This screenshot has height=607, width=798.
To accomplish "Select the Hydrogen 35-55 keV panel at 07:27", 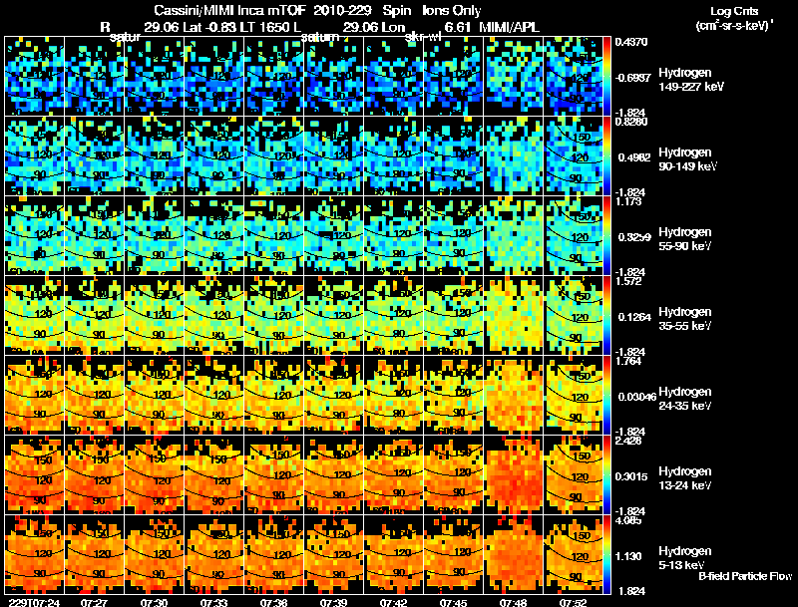I will point(94,316).
